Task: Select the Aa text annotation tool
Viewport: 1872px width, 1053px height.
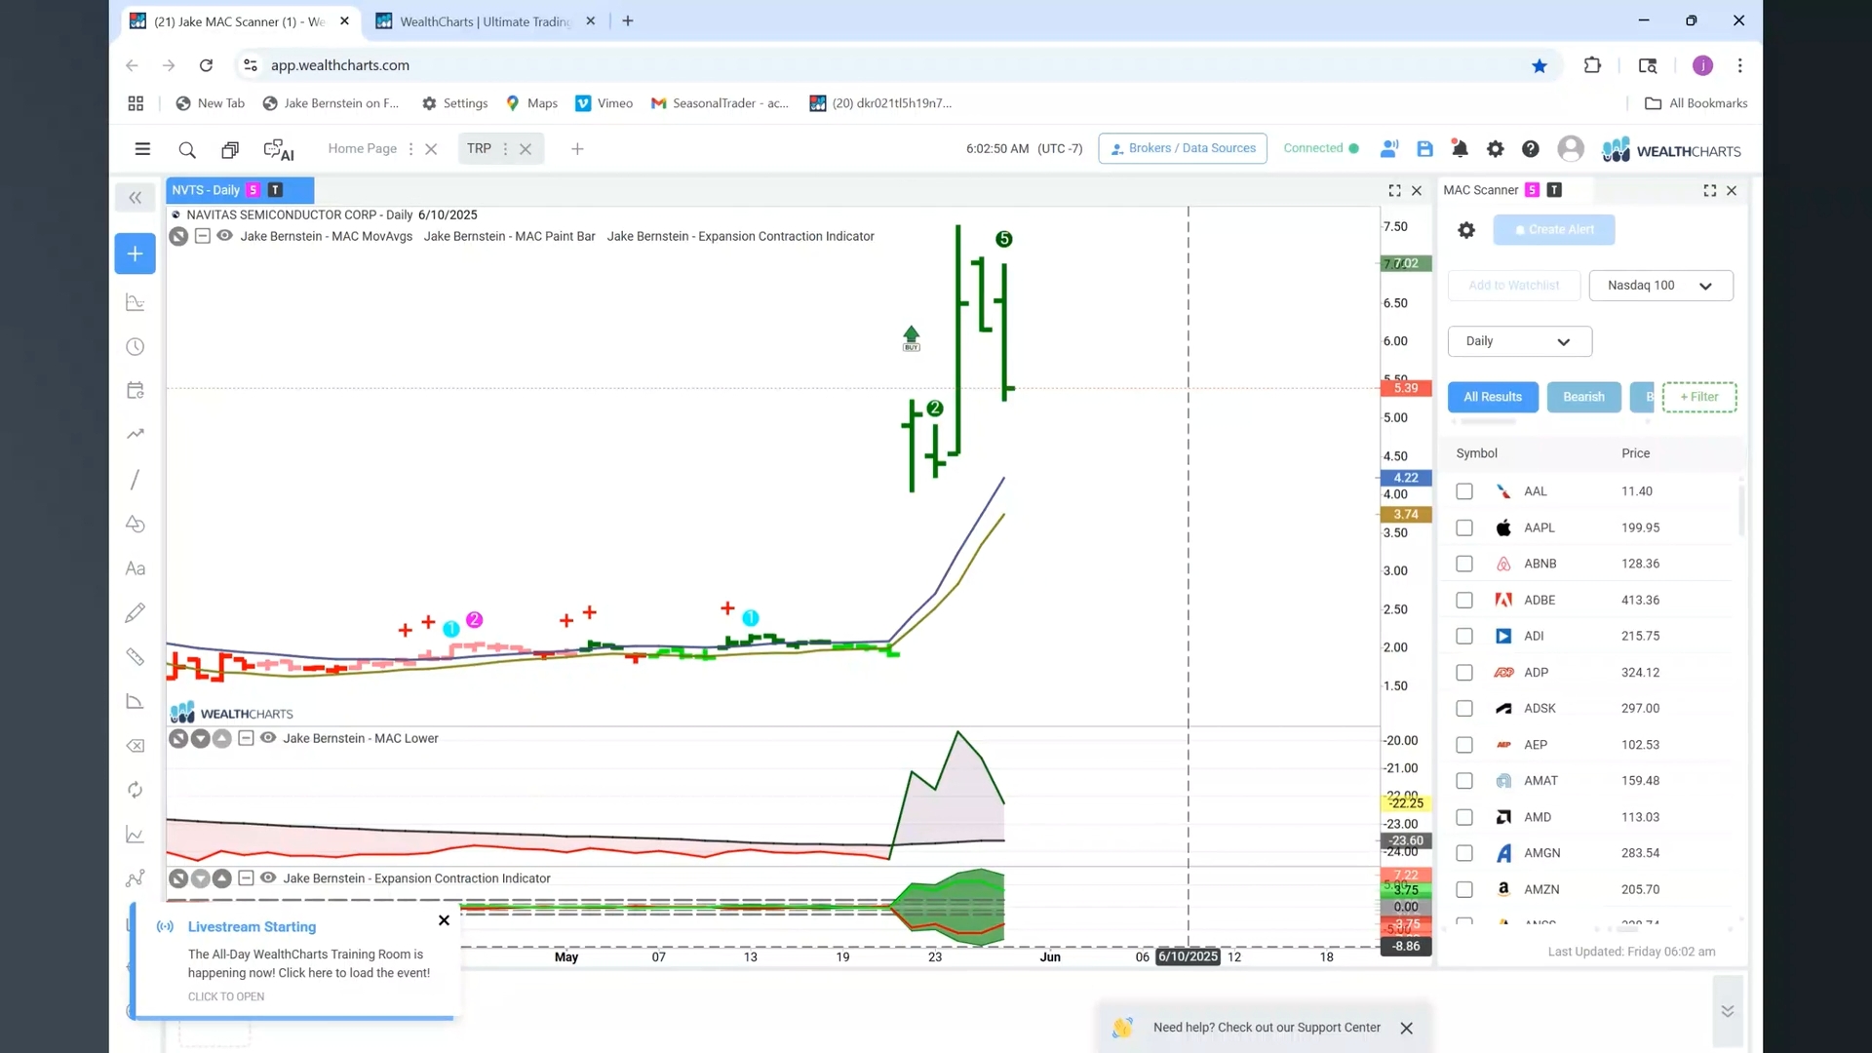Action: (x=136, y=568)
